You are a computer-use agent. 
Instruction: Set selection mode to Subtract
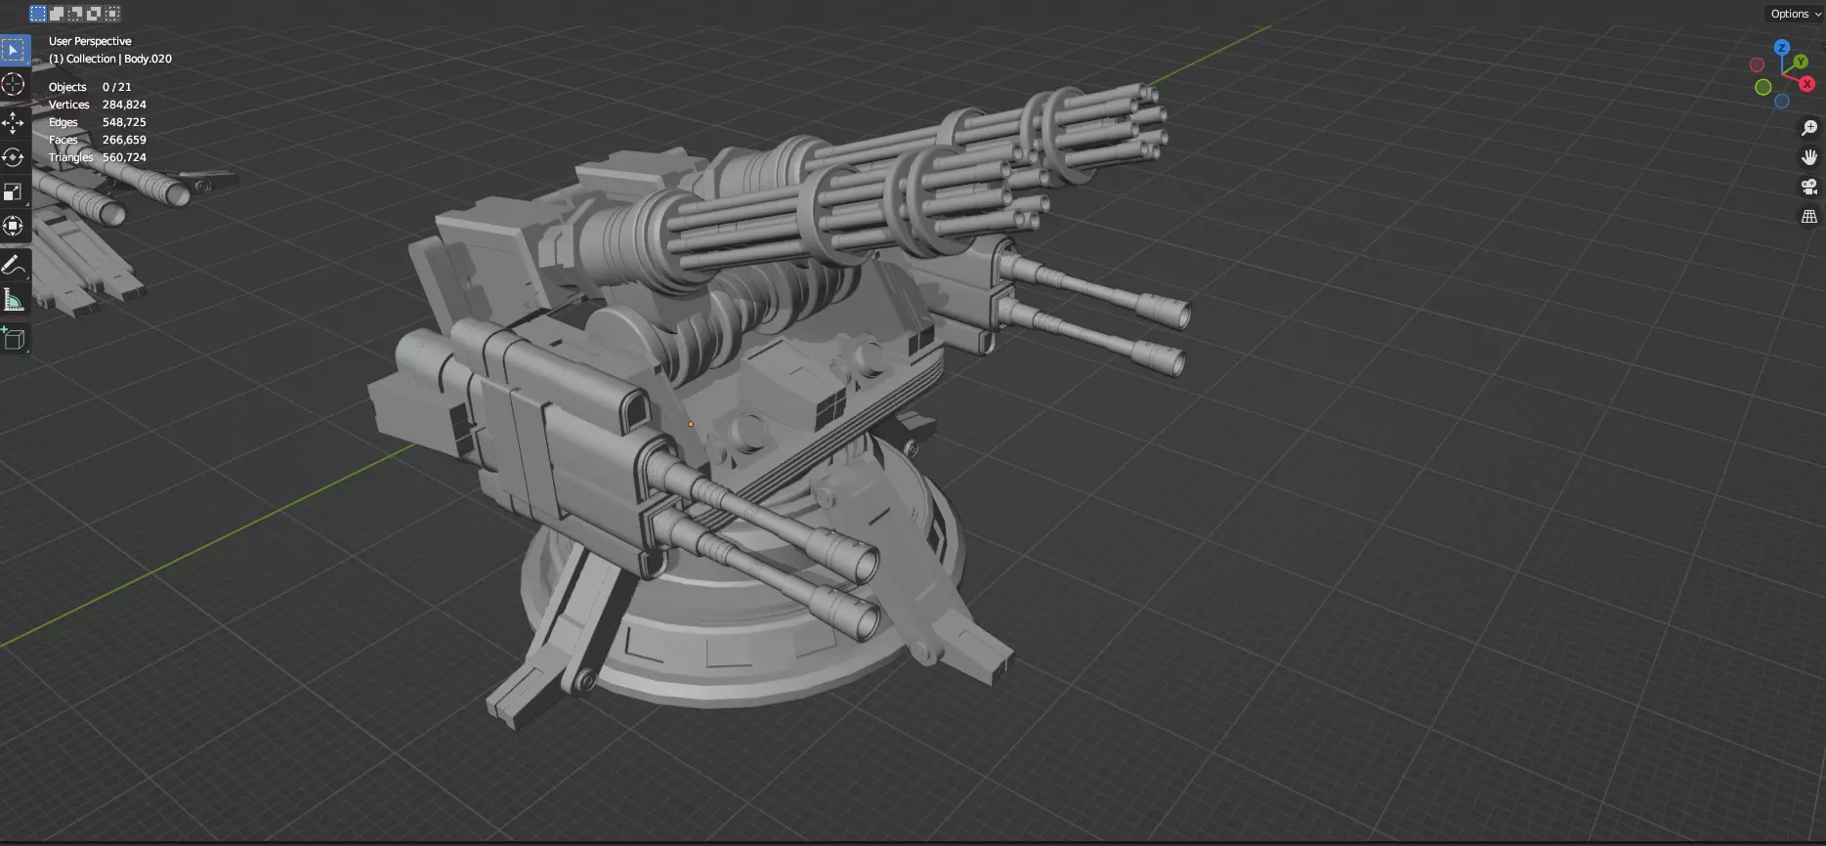[x=75, y=14]
